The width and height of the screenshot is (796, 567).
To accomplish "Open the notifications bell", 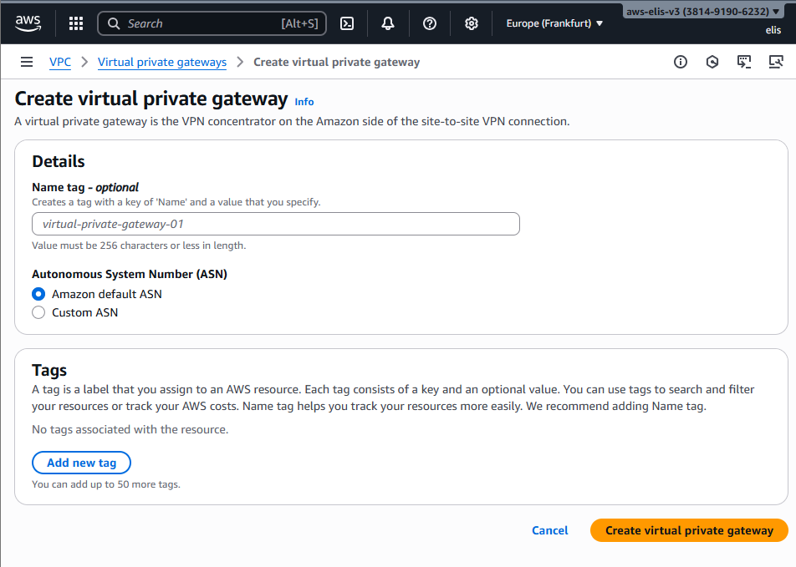I will (x=388, y=23).
